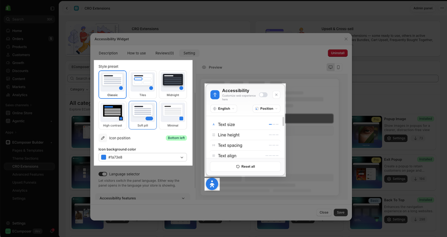Open the icon background color dropdown
Screen dimensions: 447x237
click(x=143, y=157)
